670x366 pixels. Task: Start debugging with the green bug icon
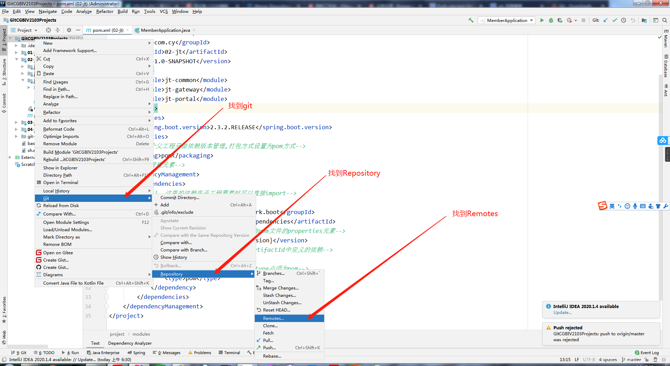[x=551, y=20]
